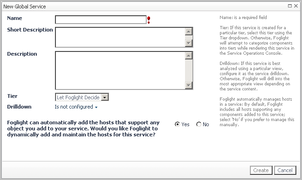Click the Short Description scrollbar up arrow
This screenshot has height=180, width=302.
tap(189, 32)
